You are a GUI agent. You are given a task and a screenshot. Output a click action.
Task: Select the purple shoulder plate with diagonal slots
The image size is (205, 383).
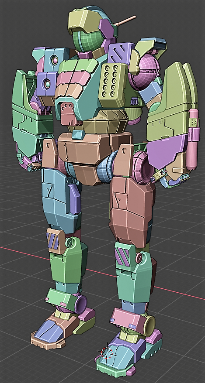click(x=121, y=54)
